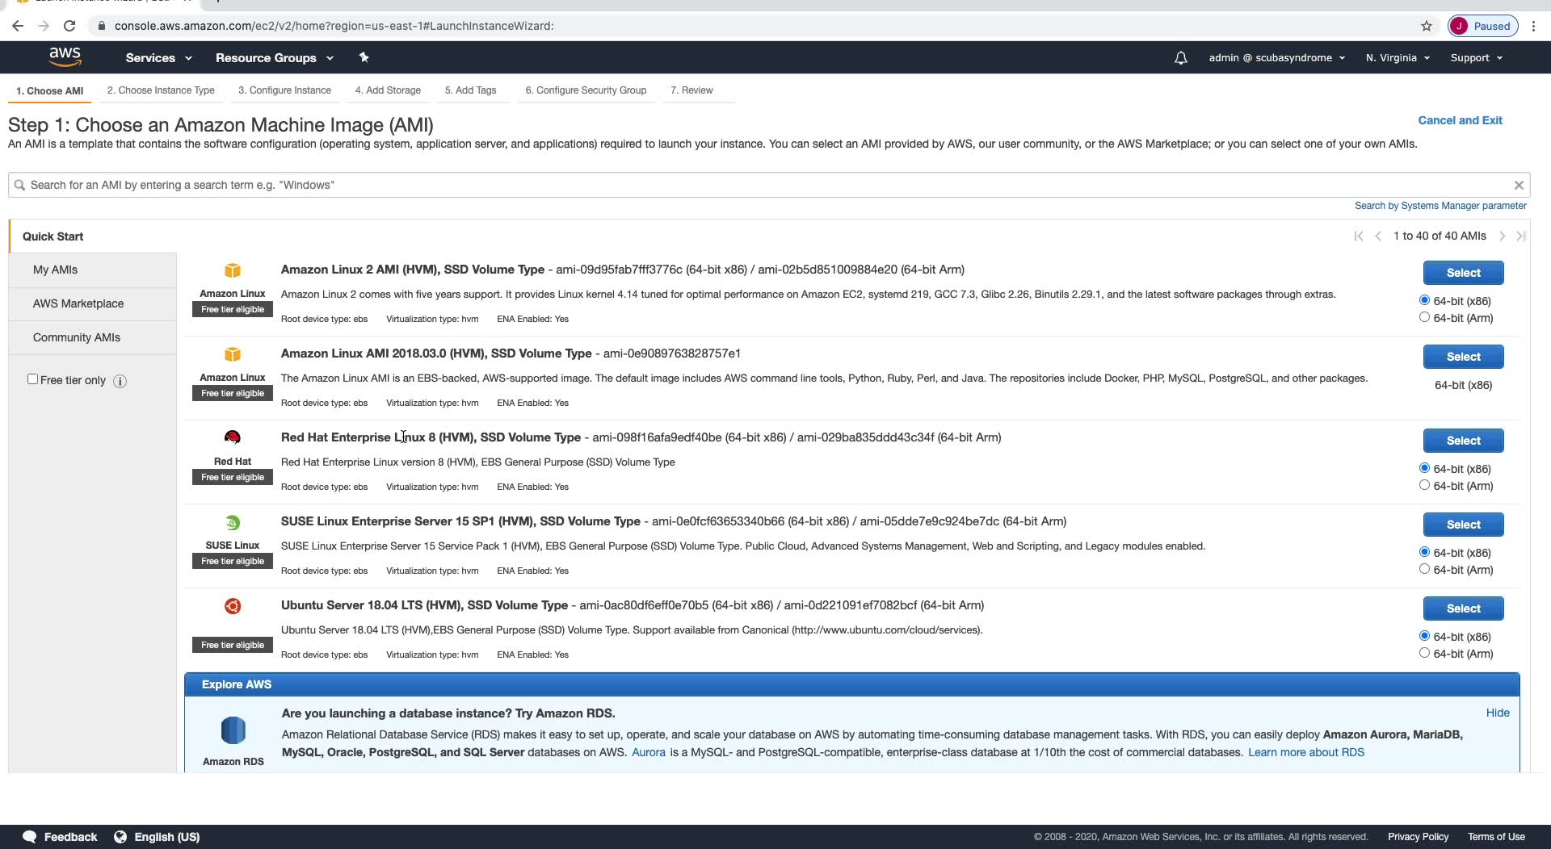1551x849 pixels.
Task: Select Red Hat Enterprise Linux 8
Action: (x=1463, y=441)
